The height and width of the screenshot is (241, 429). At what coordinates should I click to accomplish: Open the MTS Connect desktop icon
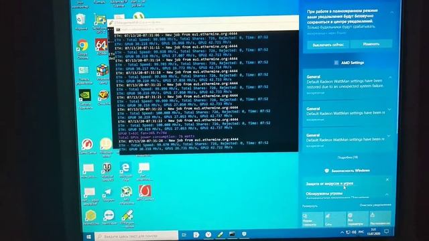[x=145, y=192]
